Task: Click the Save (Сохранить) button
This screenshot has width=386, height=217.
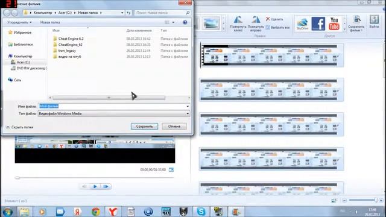Action: tap(145, 127)
